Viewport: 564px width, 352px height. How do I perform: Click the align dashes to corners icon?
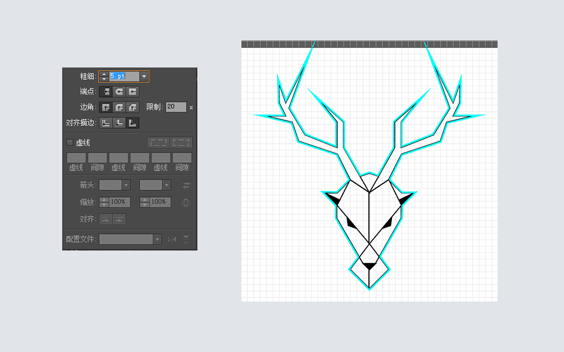pos(181,143)
